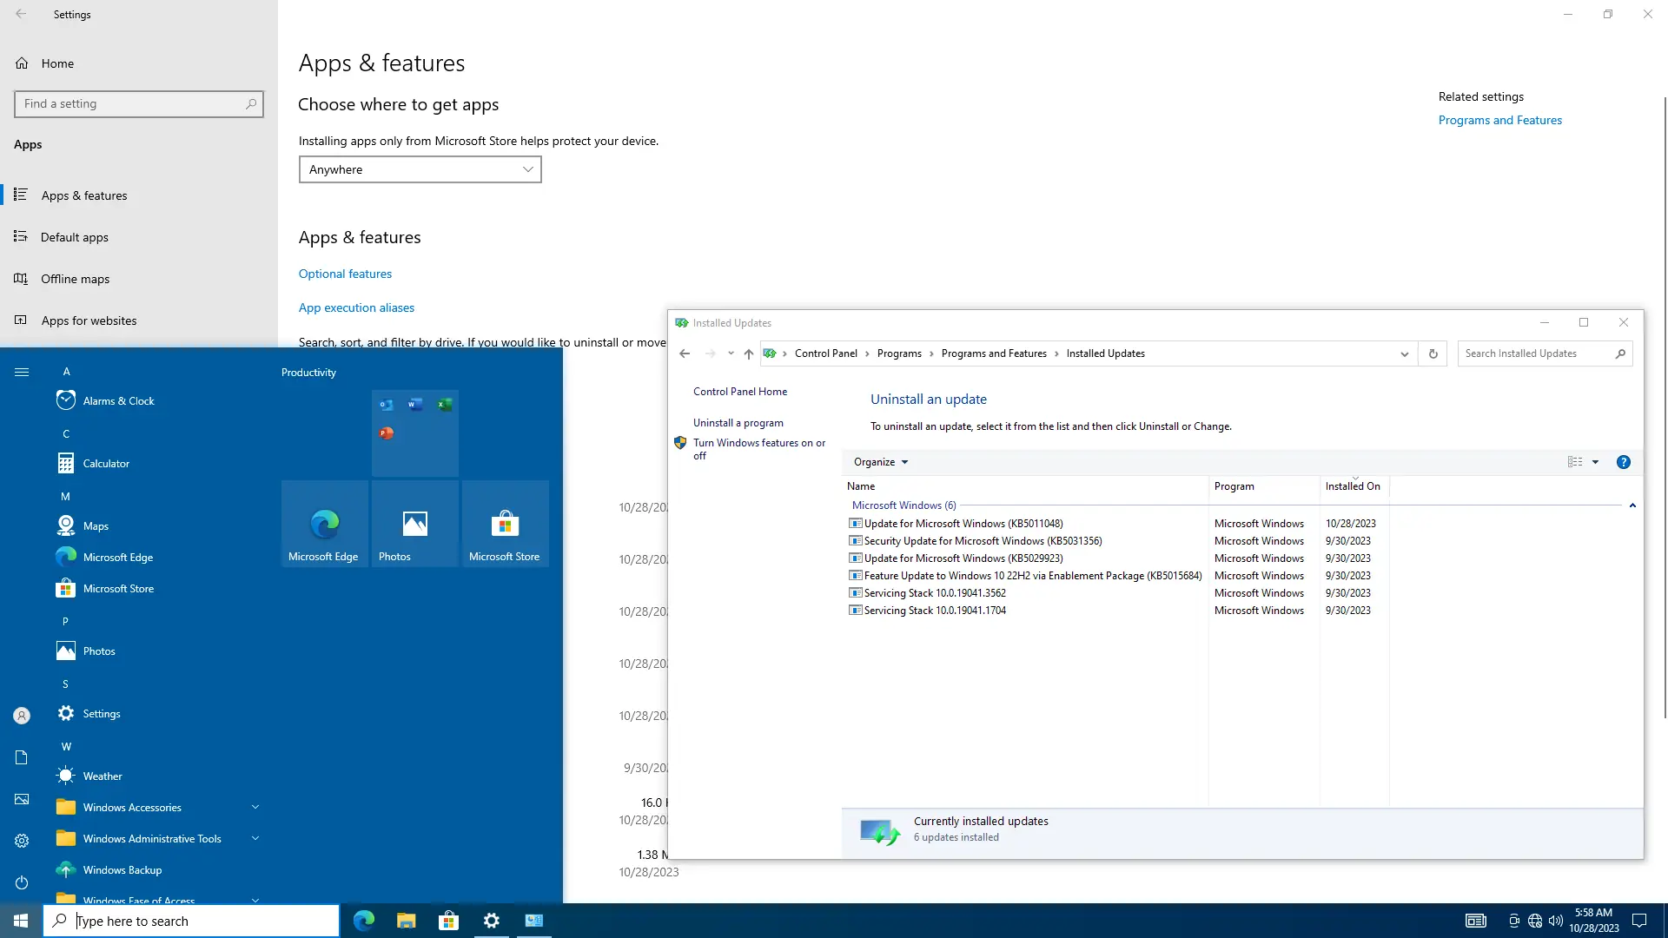
Task: Click the Search Installed Updates field
Action: [x=1535, y=353]
